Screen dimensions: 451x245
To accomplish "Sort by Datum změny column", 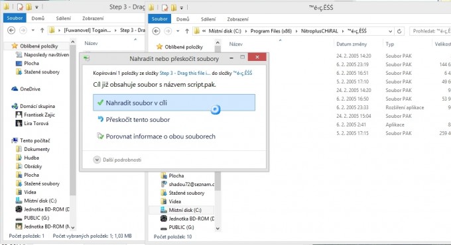I will (352, 44).
